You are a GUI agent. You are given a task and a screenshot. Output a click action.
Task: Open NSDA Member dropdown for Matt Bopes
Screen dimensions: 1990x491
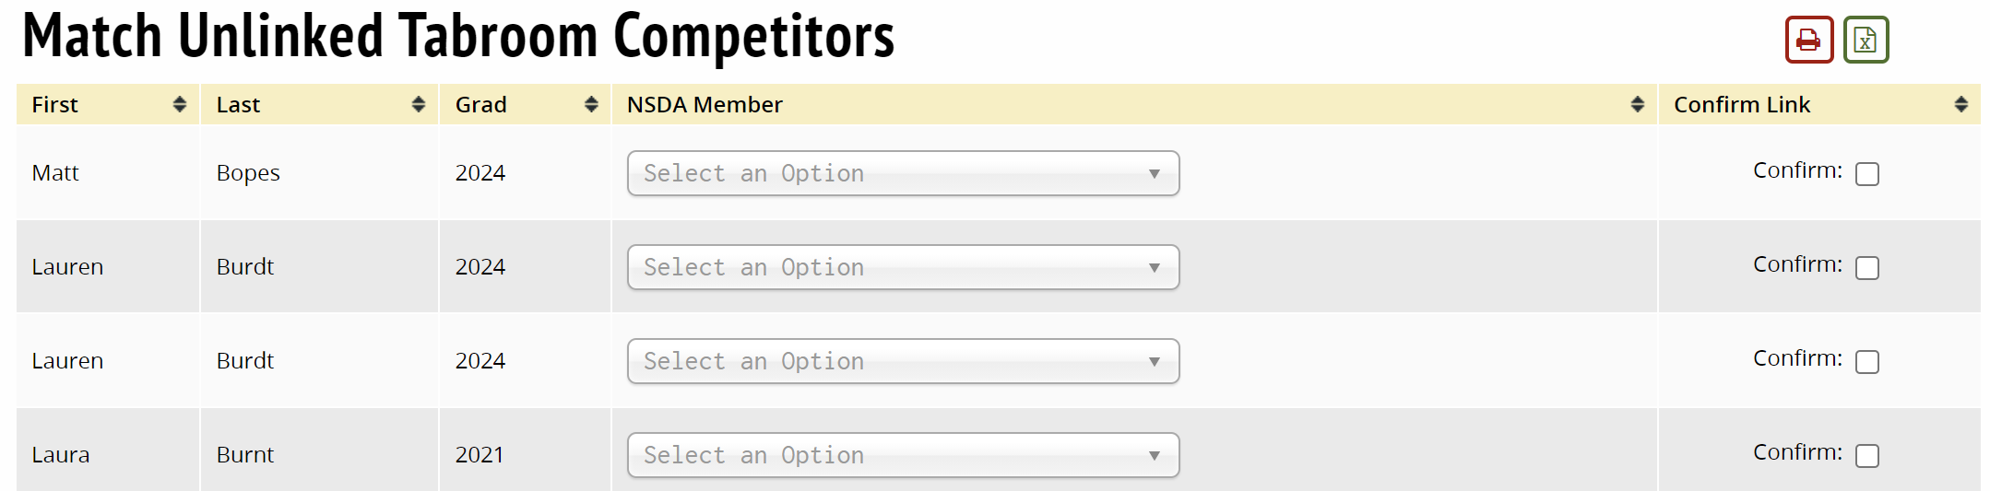pos(903,174)
